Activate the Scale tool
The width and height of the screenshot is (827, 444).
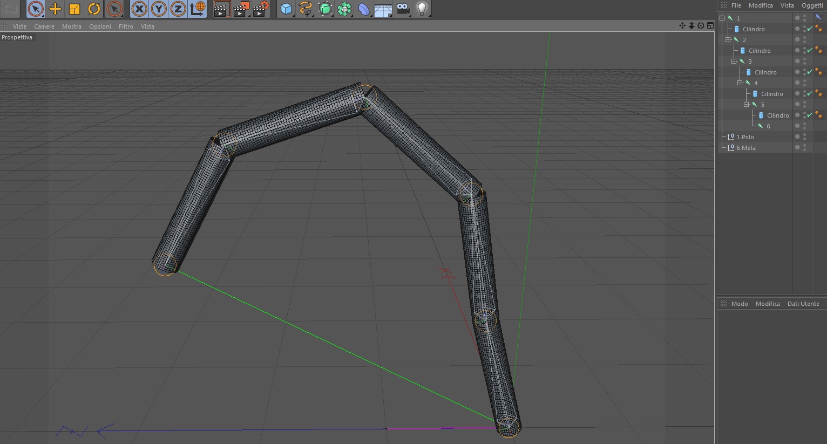click(74, 9)
